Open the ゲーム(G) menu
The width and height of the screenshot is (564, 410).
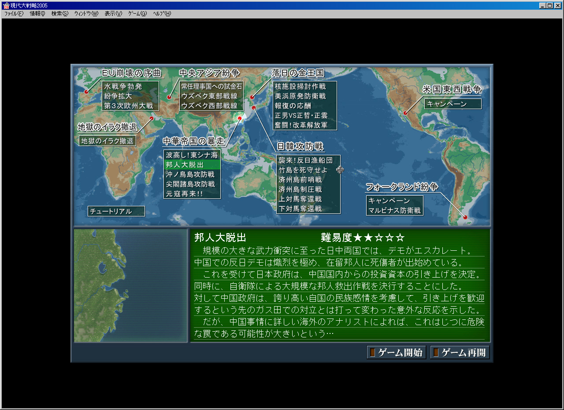tap(137, 14)
